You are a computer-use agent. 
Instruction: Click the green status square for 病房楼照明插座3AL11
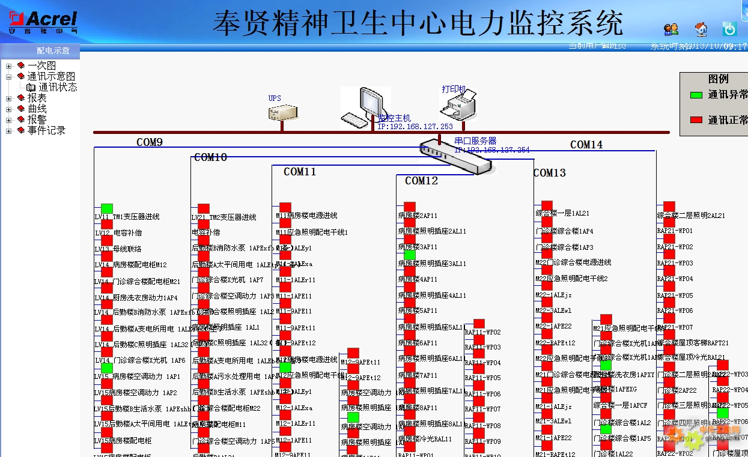pyautogui.click(x=410, y=255)
